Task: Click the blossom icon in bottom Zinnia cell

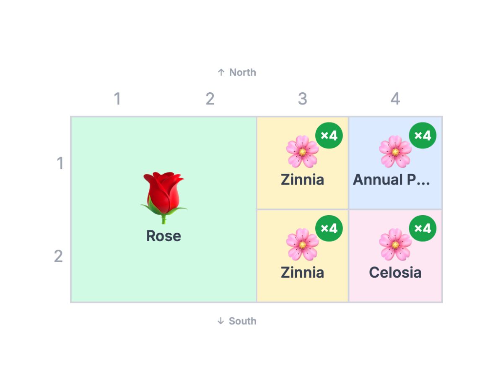Action: [x=303, y=244]
